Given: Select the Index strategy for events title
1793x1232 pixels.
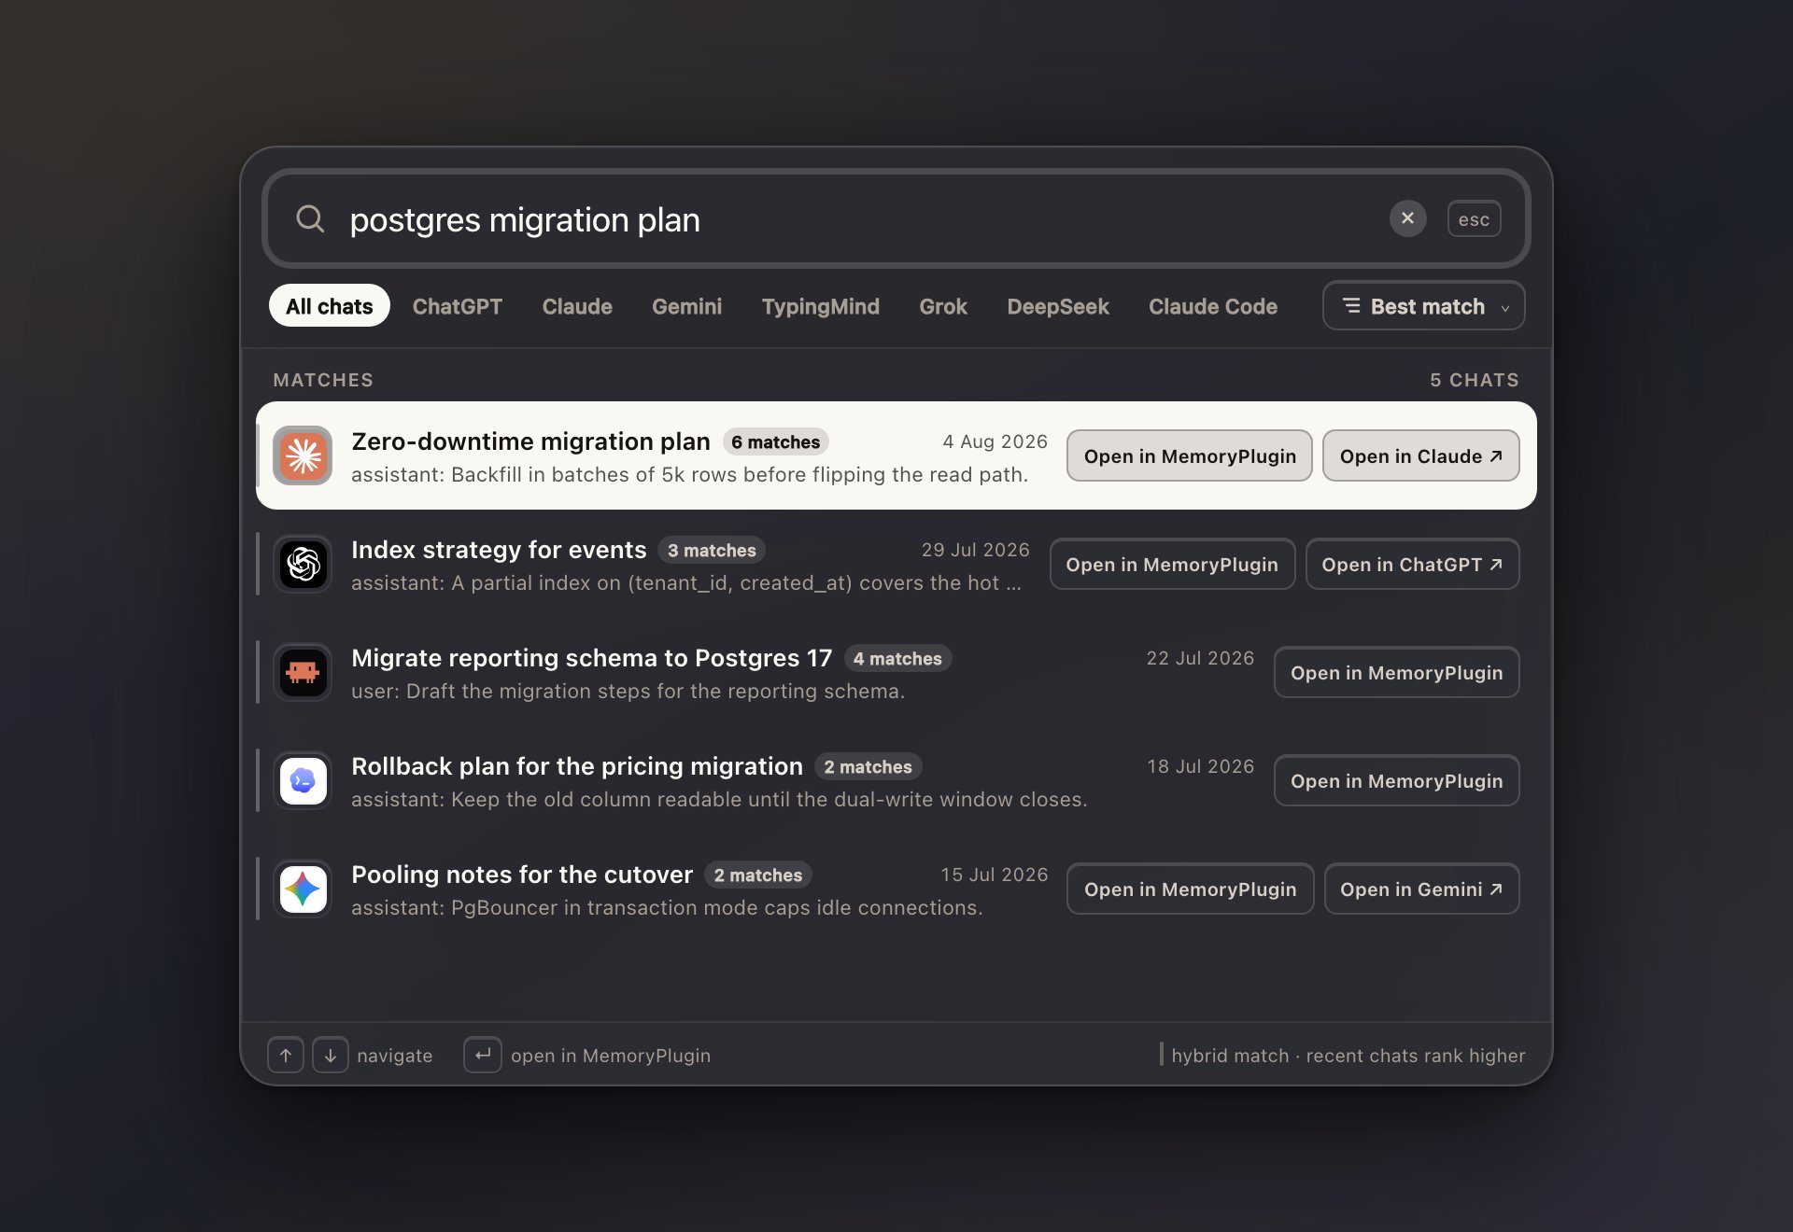Looking at the screenshot, I should click(x=499, y=550).
